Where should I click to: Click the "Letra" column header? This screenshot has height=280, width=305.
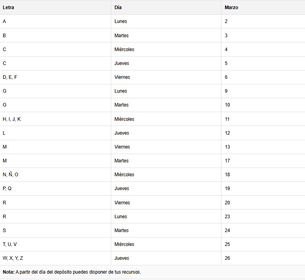(8, 8)
